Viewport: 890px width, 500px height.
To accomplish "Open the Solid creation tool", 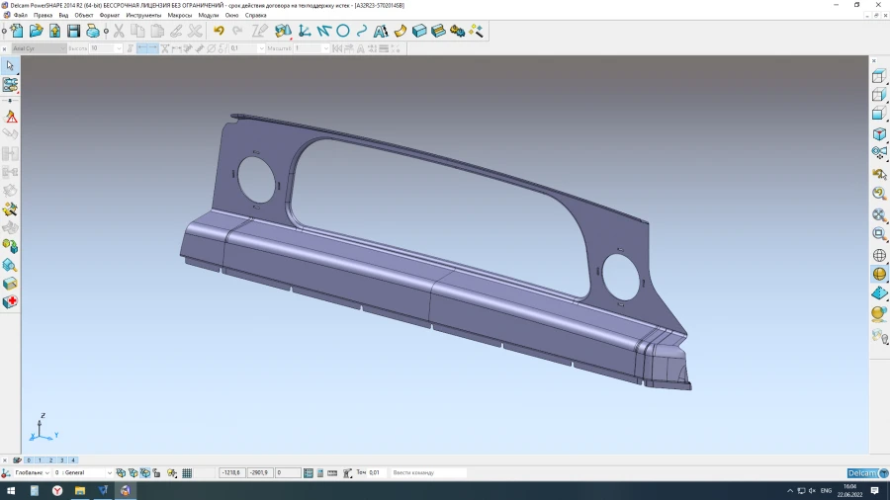I will pyautogui.click(x=419, y=32).
